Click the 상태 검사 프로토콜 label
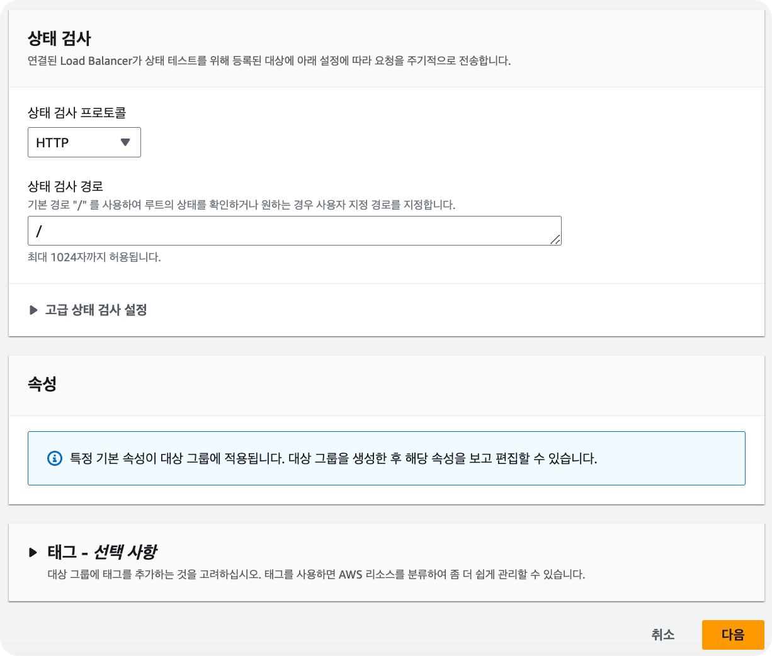This screenshot has width=772, height=656. pos(77,113)
